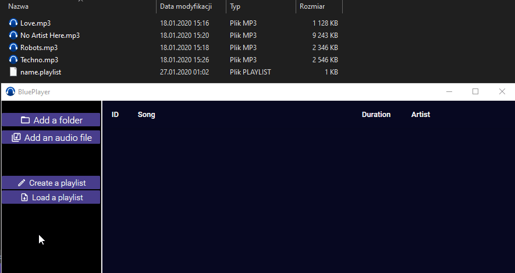Sort files by Data modyfikacji column

point(186,6)
